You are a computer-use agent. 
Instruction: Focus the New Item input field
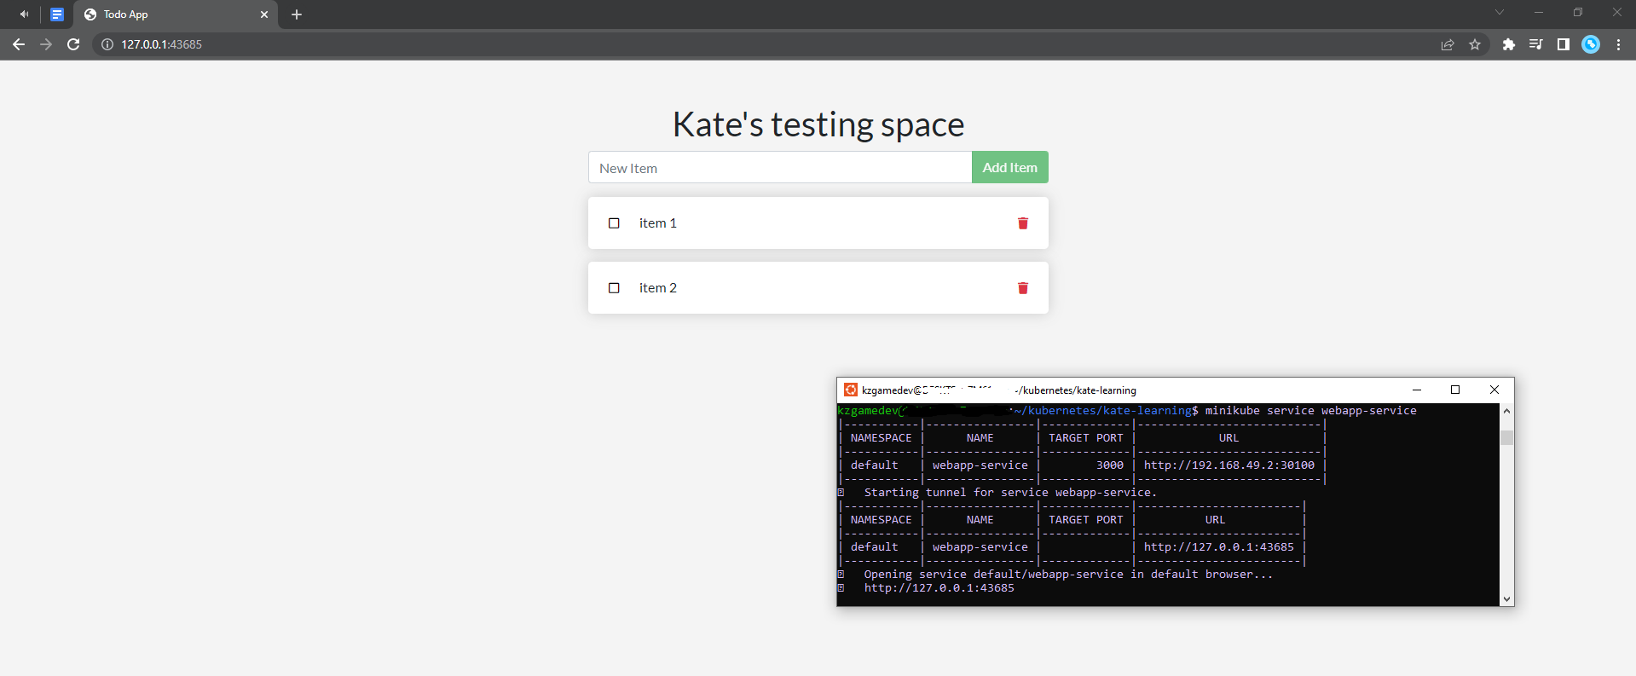(780, 168)
